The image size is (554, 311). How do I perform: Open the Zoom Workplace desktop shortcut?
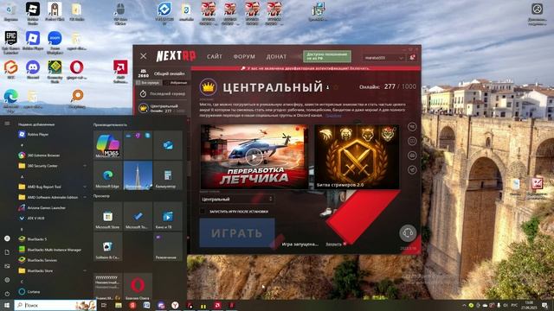(x=55, y=42)
